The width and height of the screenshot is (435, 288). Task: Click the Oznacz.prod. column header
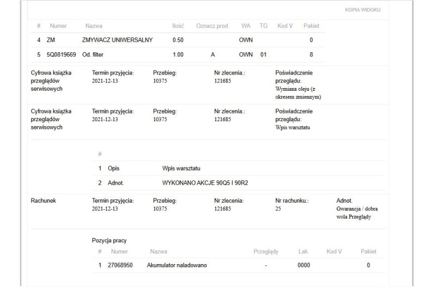click(213, 26)
